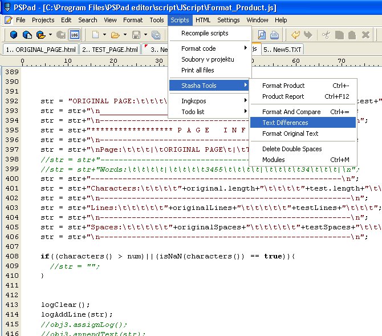Run Format And Compare script
This screenshot has height=336, width=382.
pos(303,112)
